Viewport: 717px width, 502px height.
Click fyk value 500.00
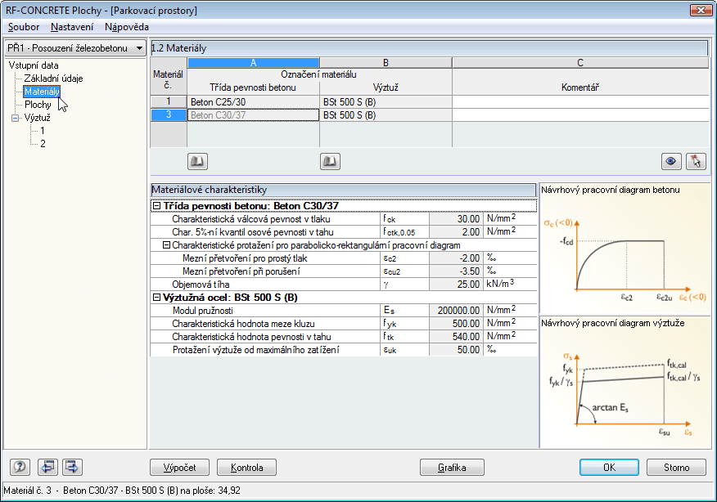pyautogui.click(x=456, y=324)
